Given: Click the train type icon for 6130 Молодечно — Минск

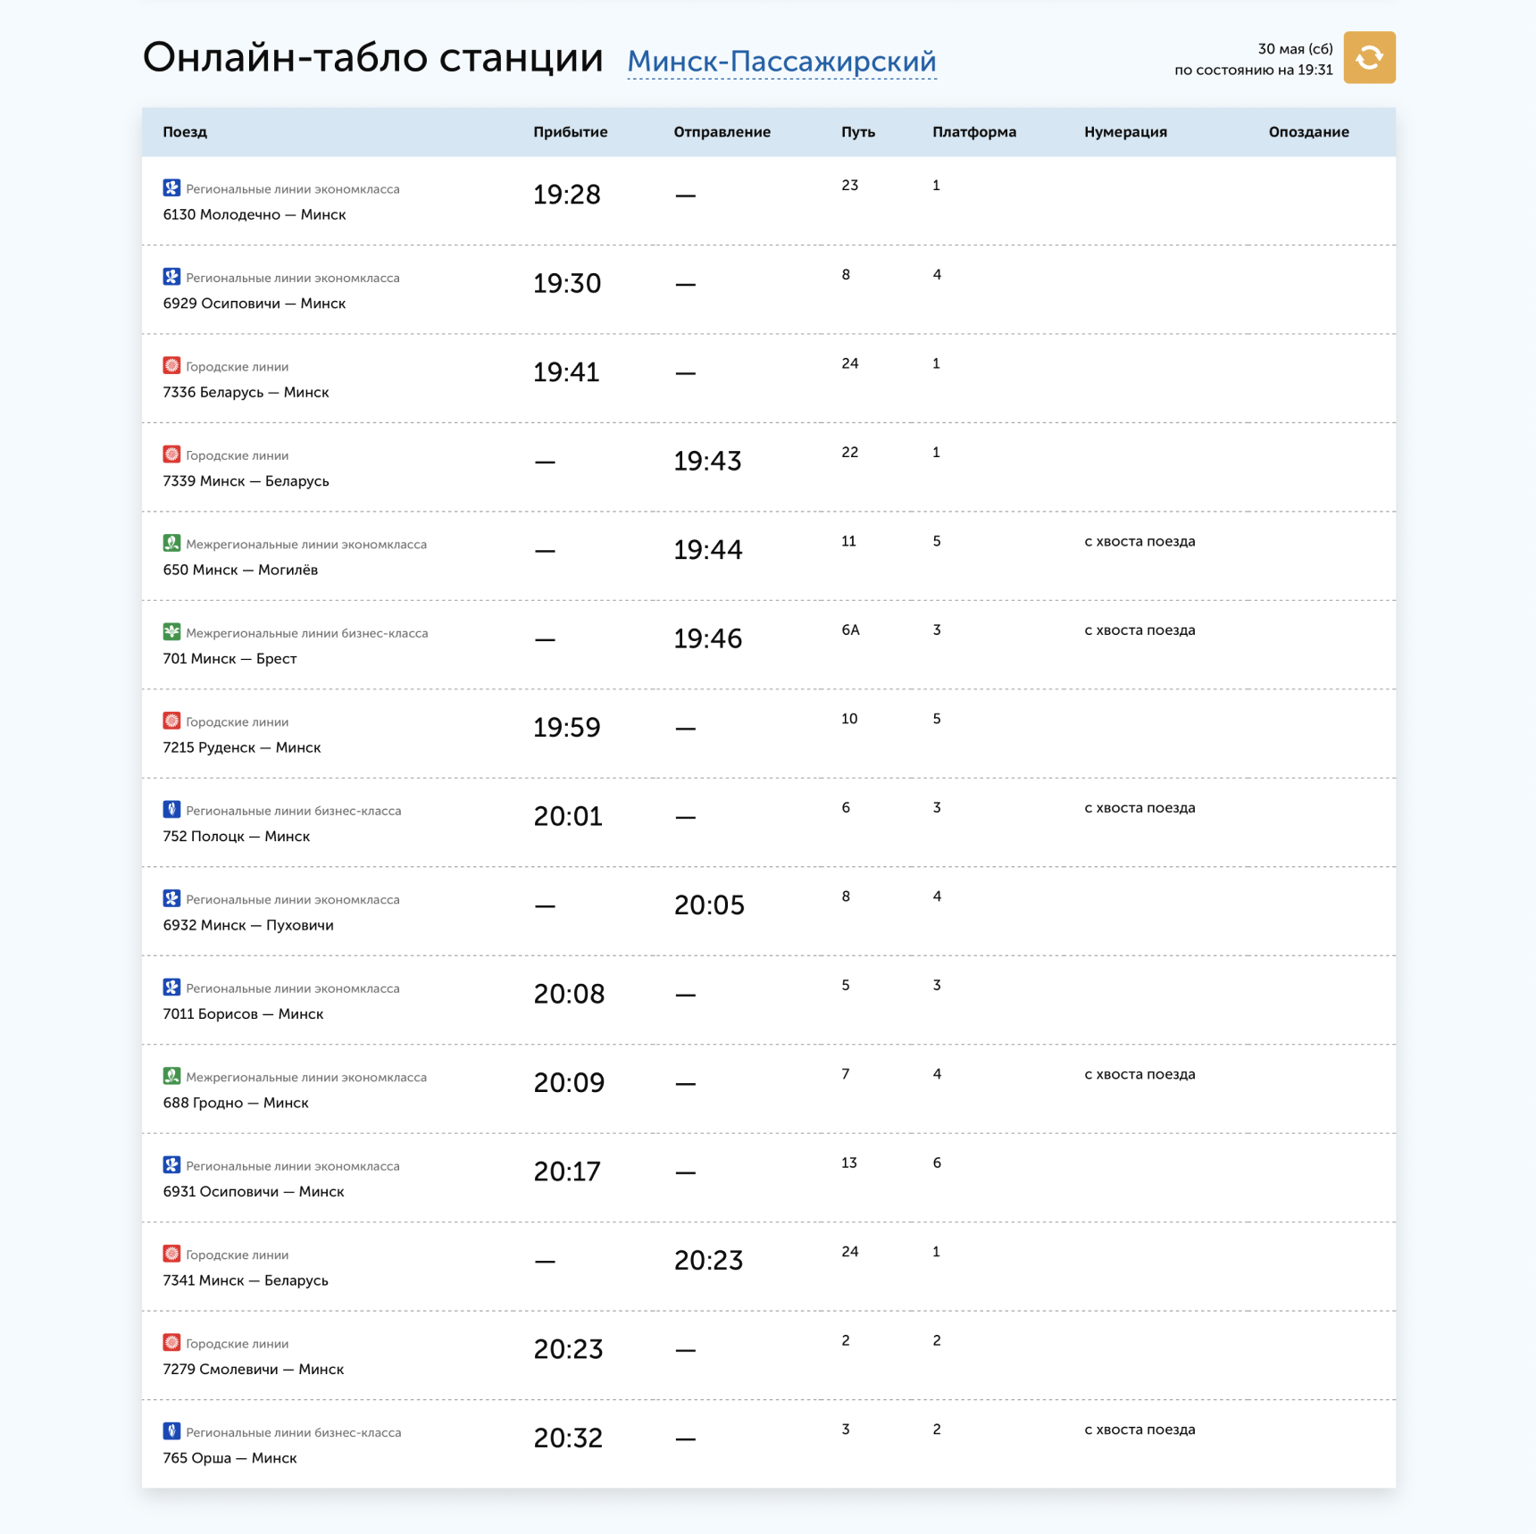Looking at the screenshot, I should (x=171, y=188).
